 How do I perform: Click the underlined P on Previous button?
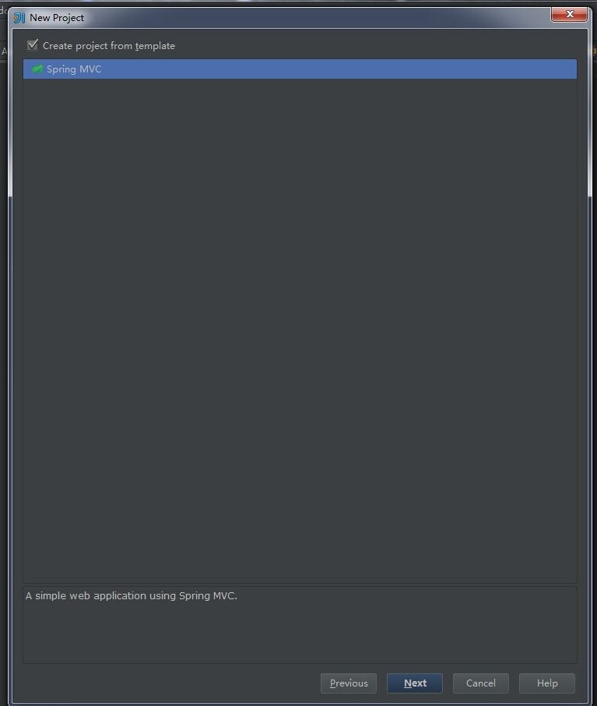click(333, 683)
